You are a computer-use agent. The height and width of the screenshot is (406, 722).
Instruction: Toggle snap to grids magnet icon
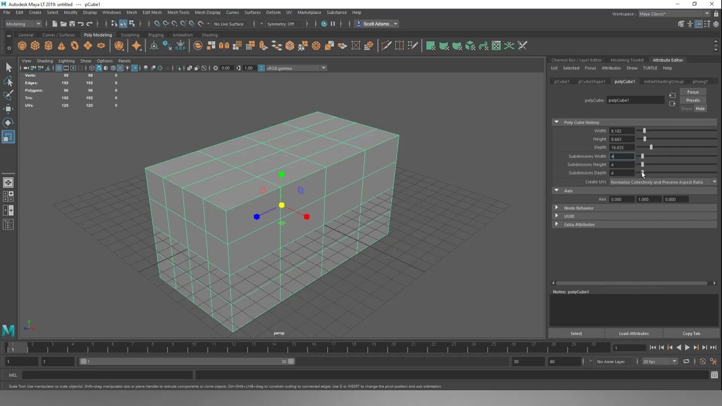coord(157,24)
